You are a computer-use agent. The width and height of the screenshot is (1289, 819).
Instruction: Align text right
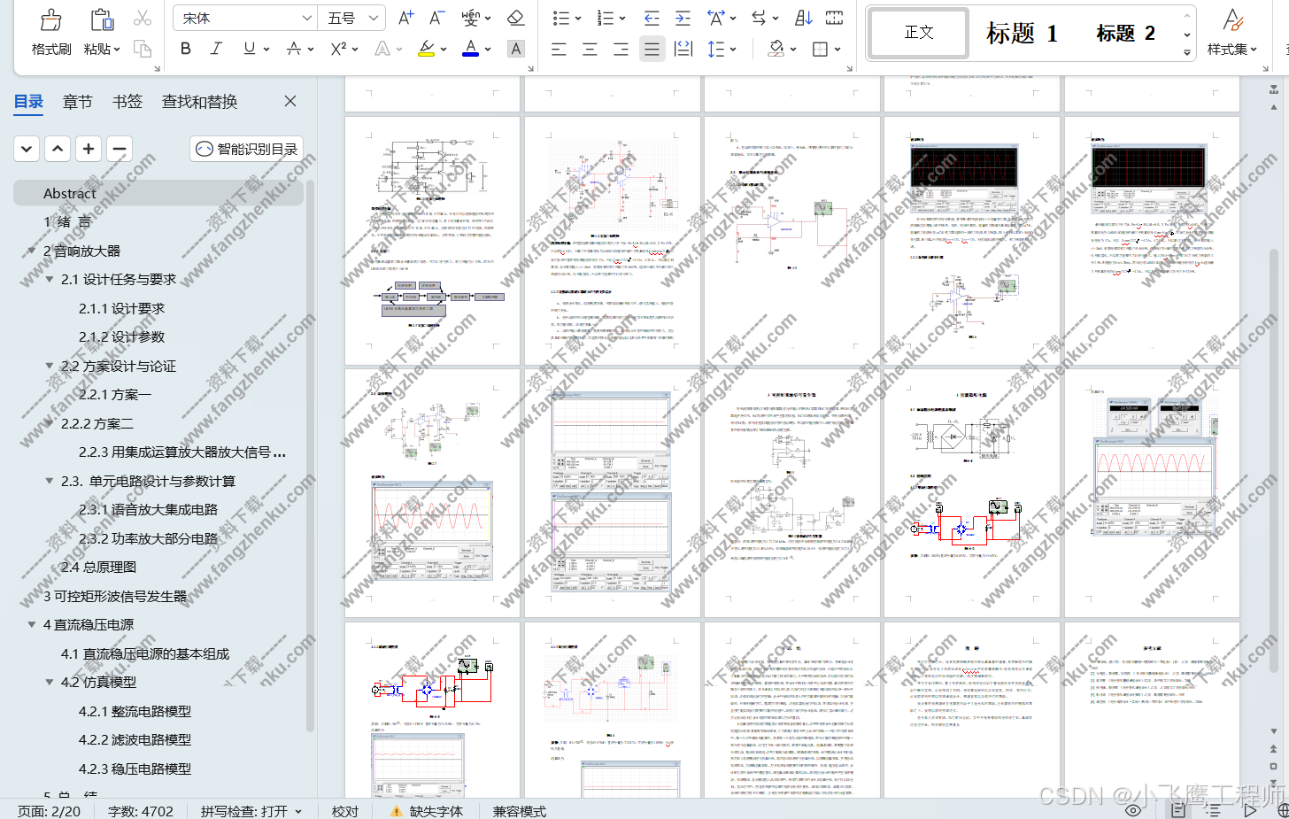click(x=621, y=49)
